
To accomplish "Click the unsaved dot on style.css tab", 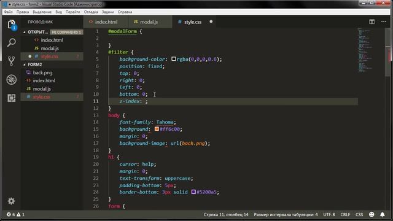I will pyautogui.click(x=211, y=22).
